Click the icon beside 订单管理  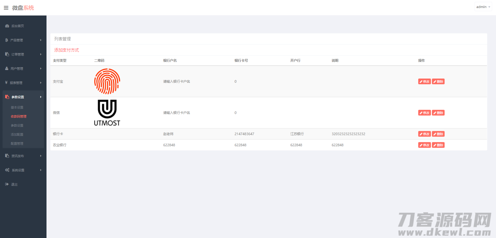click(7, 54)
